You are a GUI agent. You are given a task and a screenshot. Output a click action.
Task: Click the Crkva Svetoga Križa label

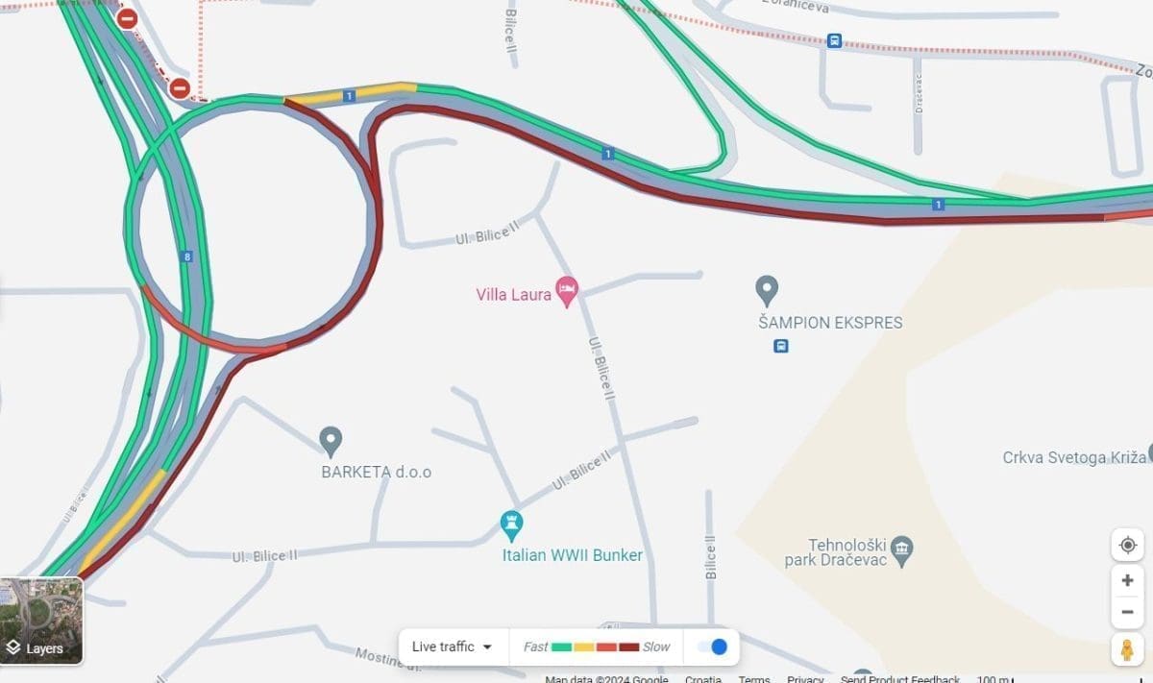(1074, 457)
